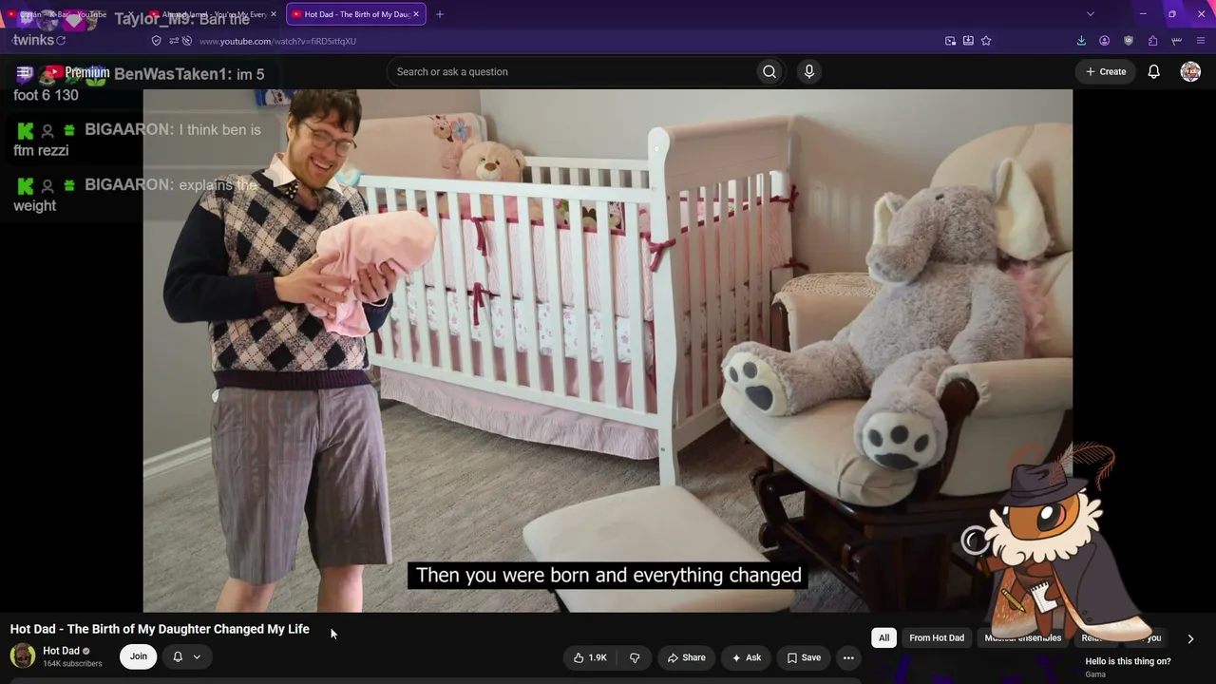Save the video to a playlist
The image size is (1216, 684).
point(804,657)
